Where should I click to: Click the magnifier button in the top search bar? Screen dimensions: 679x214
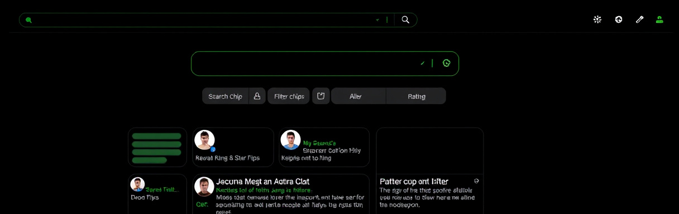(405, 20)
